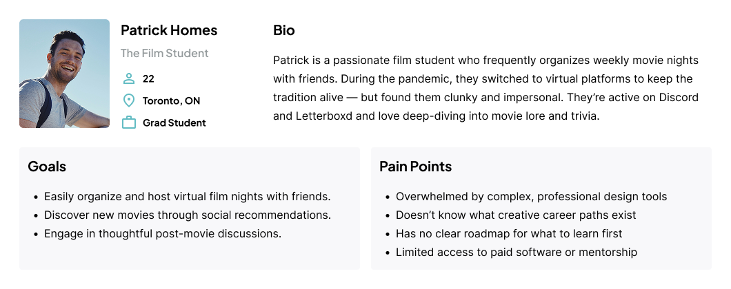Select the Goals section heading
This screenshot has width=731, height=289.
point(47,166)
